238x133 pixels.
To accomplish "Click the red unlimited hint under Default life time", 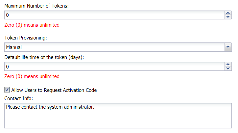I will [x=32, y=76].
